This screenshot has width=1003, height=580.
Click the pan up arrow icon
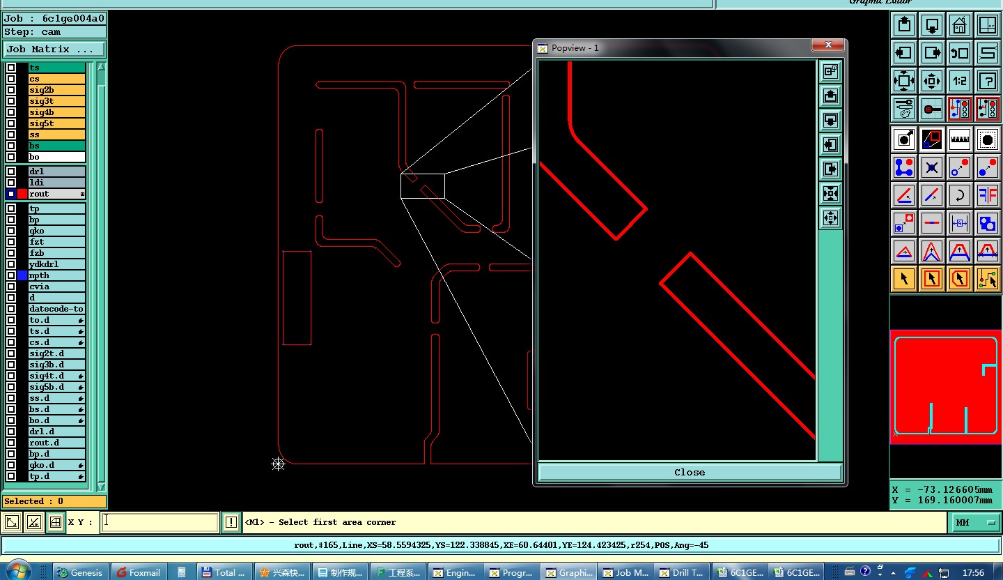tap(904, 25)
